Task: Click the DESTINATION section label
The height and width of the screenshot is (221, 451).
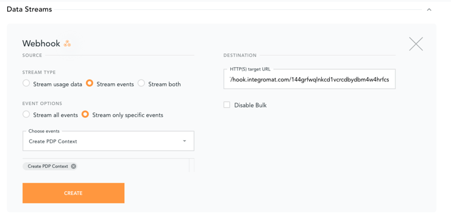Action: pos(240,55)
